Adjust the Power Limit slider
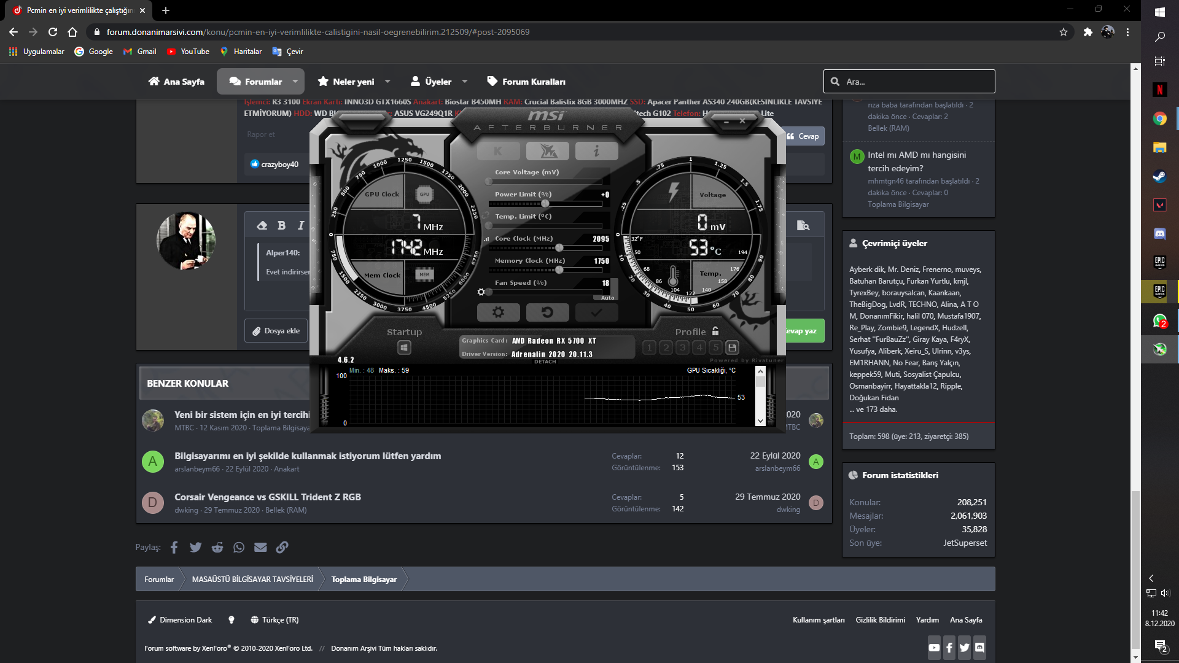Viewport: 1179px width, 663px height. [545, 204]
